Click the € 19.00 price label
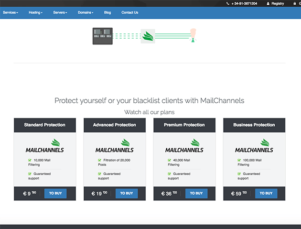The image size is (301, 229). click(99, 193)
